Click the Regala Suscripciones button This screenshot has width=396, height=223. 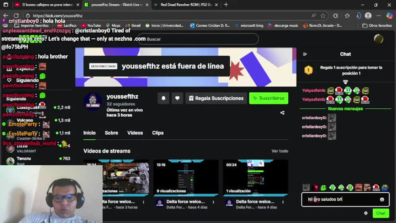(216, 98)
